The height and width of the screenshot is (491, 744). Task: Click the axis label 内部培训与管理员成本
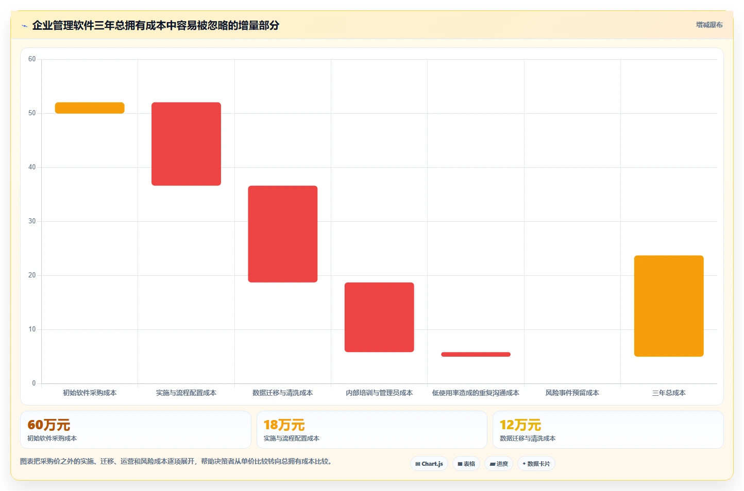[x=379, y=393]
